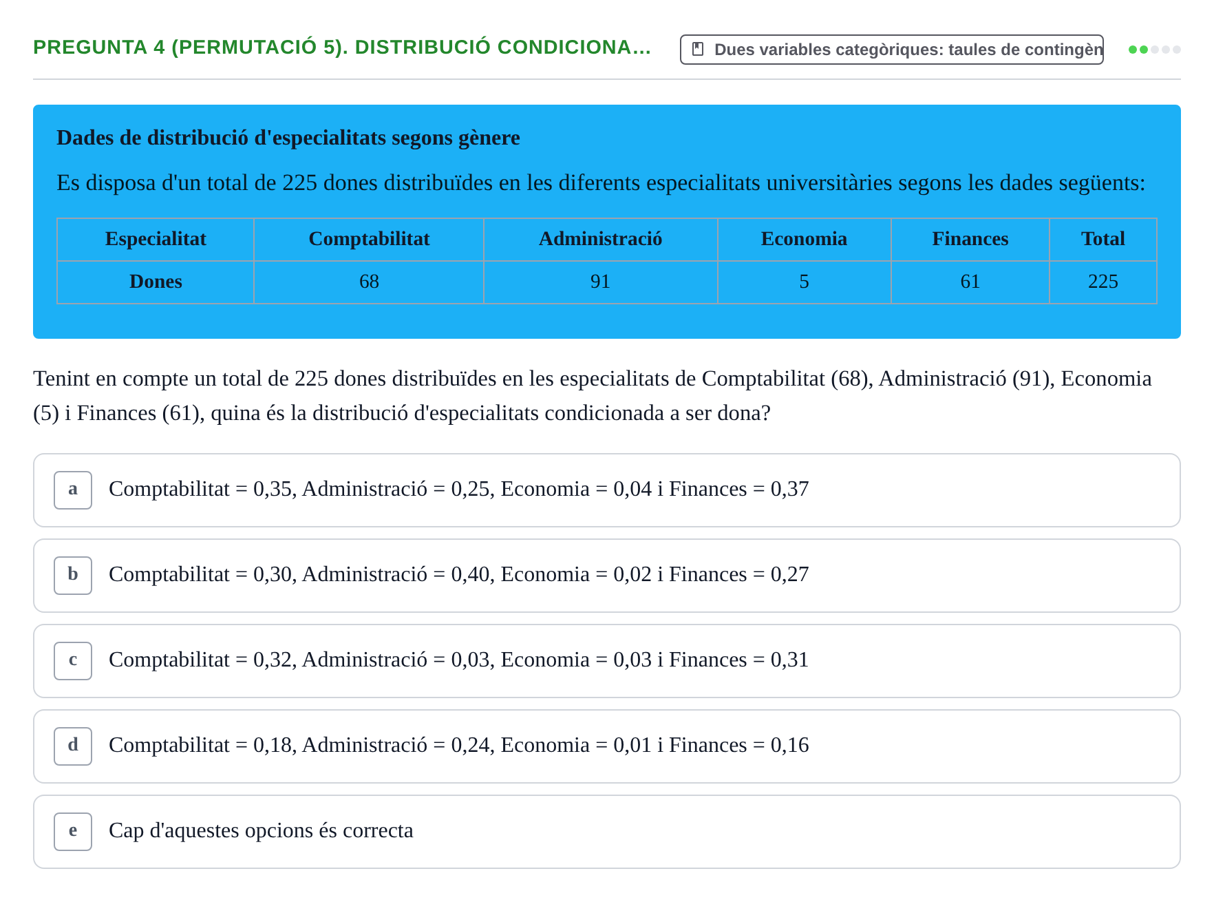
Task: Click table cell with total 225
Action: point(1103,282)
